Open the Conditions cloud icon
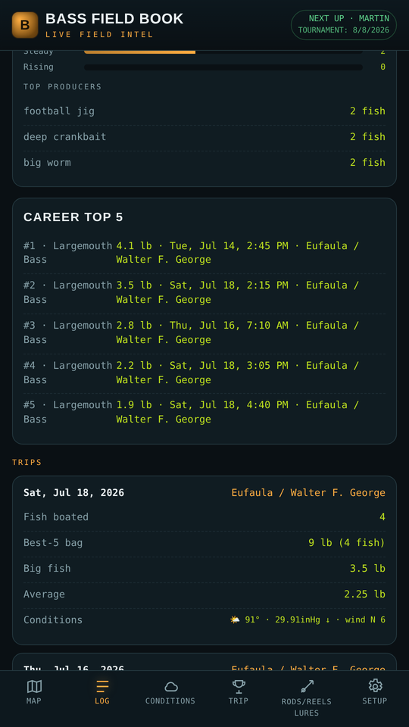 (x=170, y=687)
